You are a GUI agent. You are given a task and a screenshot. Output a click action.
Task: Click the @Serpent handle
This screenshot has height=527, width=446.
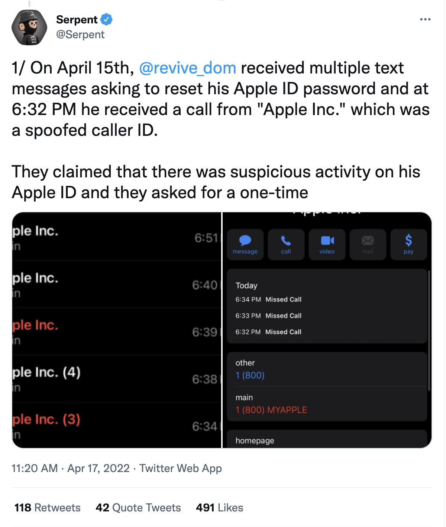80,35
